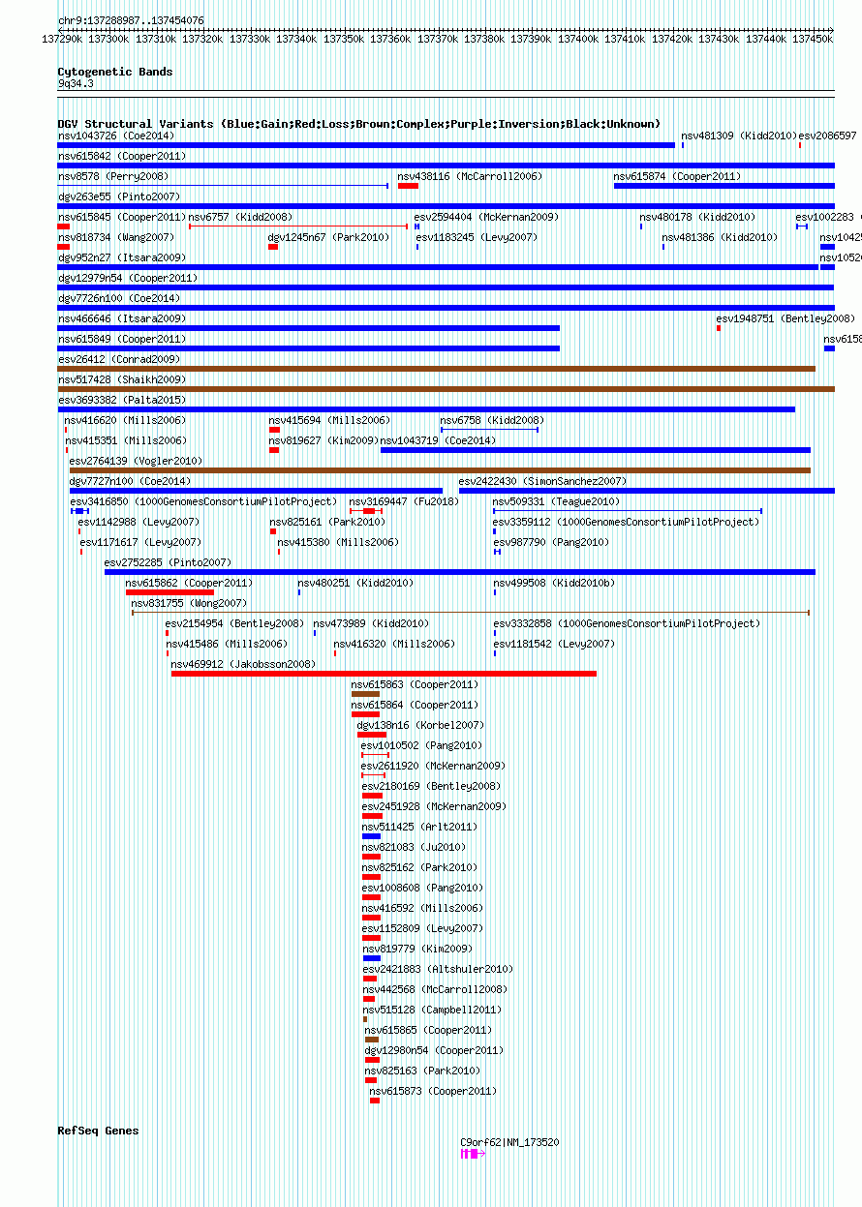Open variant nsv8578 (Perry2008)
This screenshot has width=862, height=1207.
(x=112, y=176)
